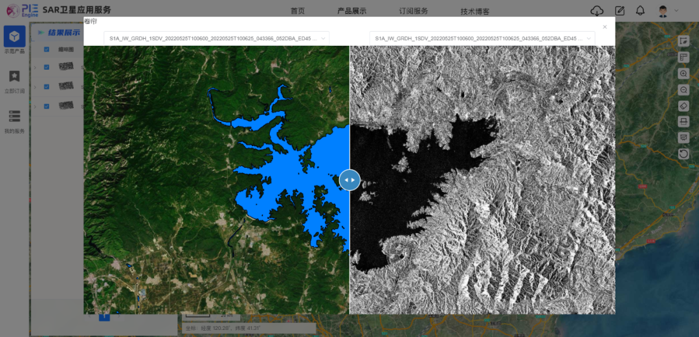Click second result row thumbnail

point(66,87)
